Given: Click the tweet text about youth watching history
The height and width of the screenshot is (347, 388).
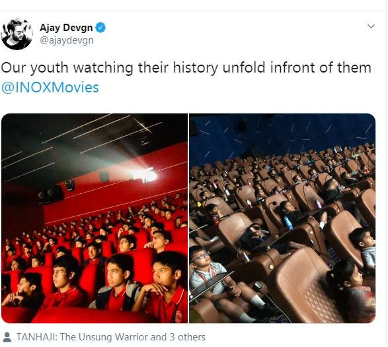Looking at the screenshot, I should coord(186,68).
